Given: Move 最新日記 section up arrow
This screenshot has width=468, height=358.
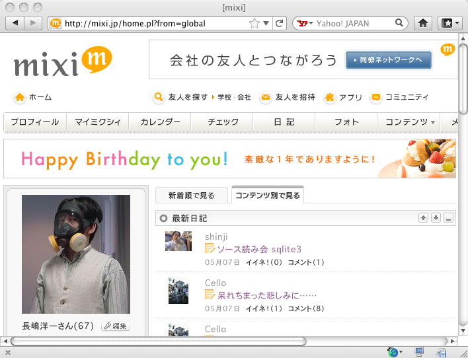Looking at the screenshot, I should tap(423, 218).
